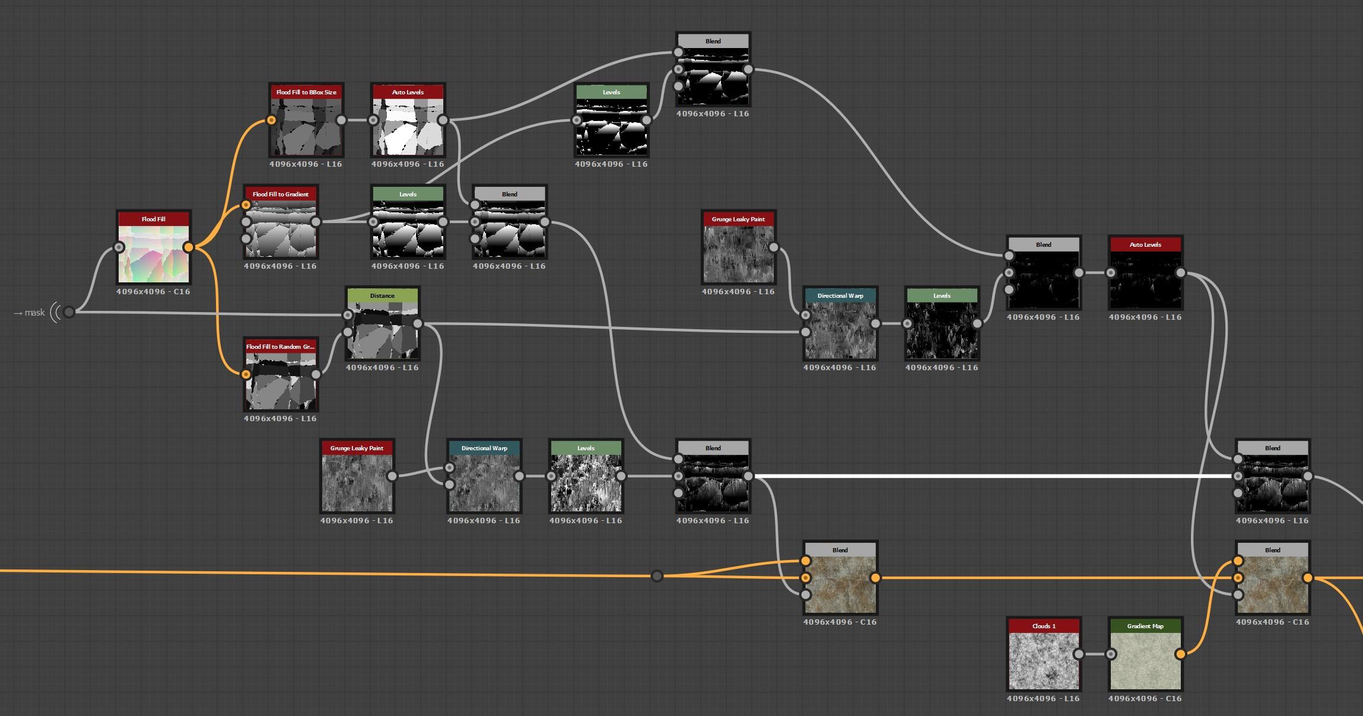1363x716 pixels.
Task: Click the Distance node's output connector
Action: coord(418,323)
